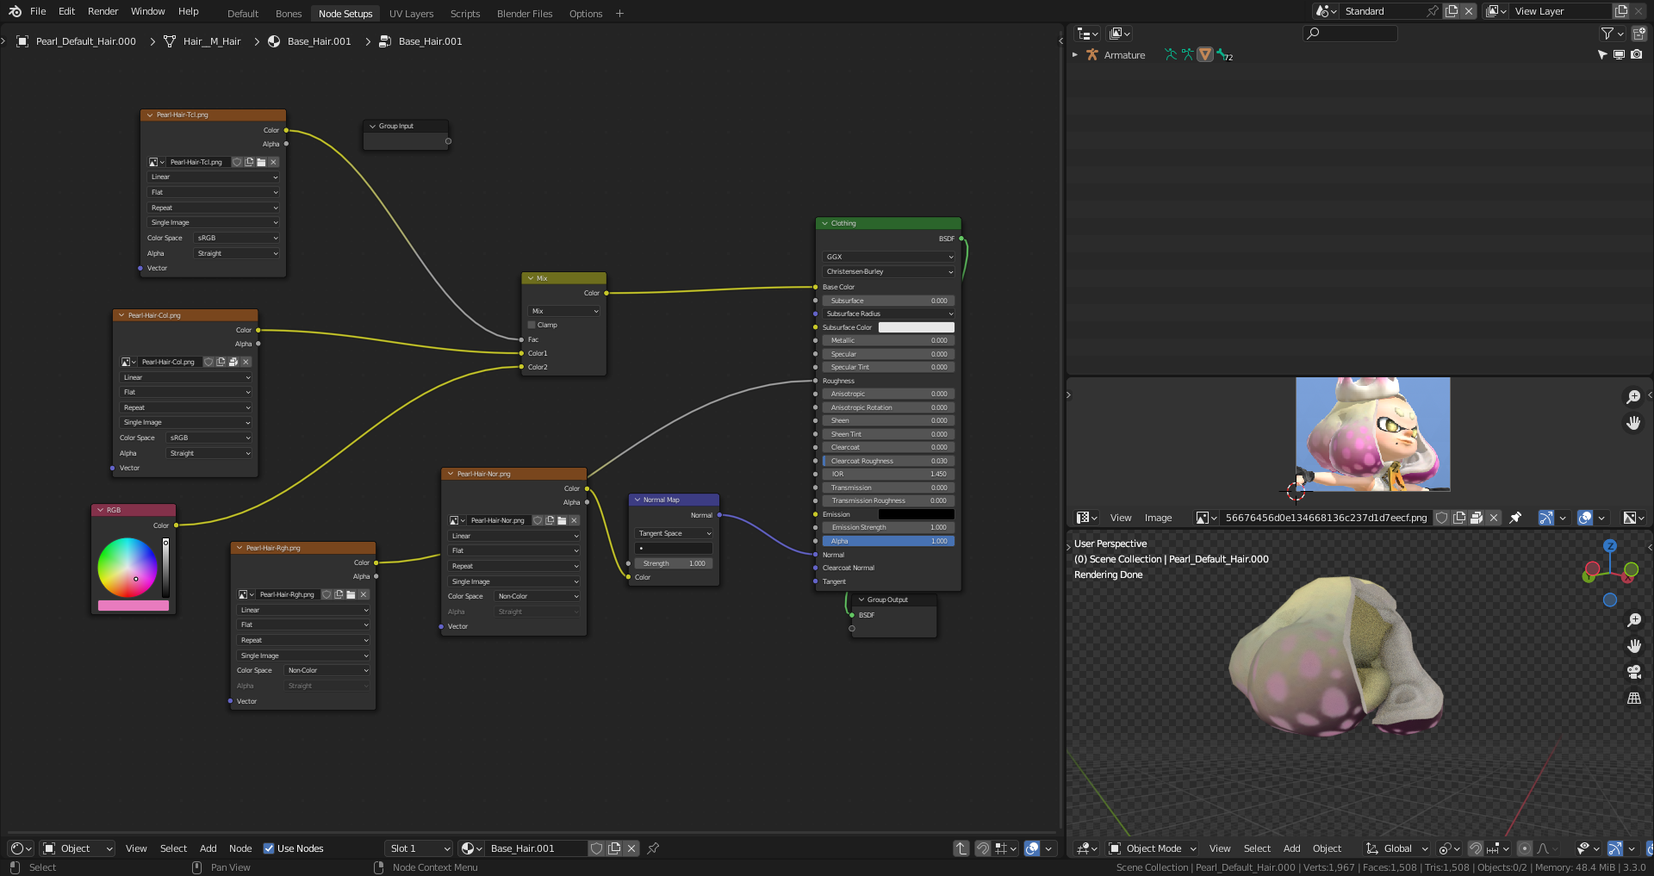Viewport: 1654px width, 876px height.
Task: Unlink material Base_Hair.001 in node editor footer
Action: coord(631,848)
